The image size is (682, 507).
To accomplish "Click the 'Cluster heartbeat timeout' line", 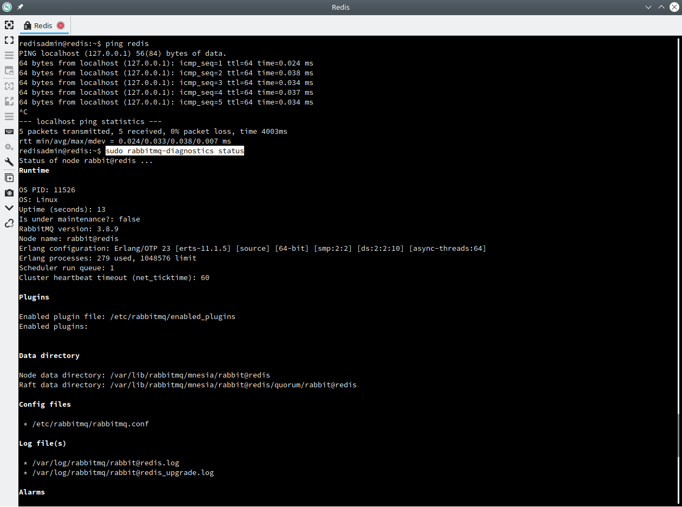I will (114, 278).
